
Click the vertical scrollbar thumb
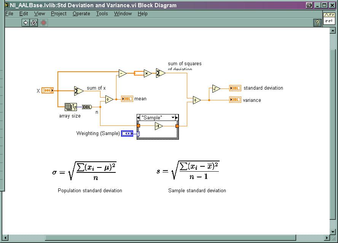coord(333,134)
